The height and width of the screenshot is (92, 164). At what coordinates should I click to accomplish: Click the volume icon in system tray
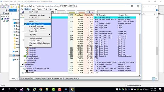(147, 89)
